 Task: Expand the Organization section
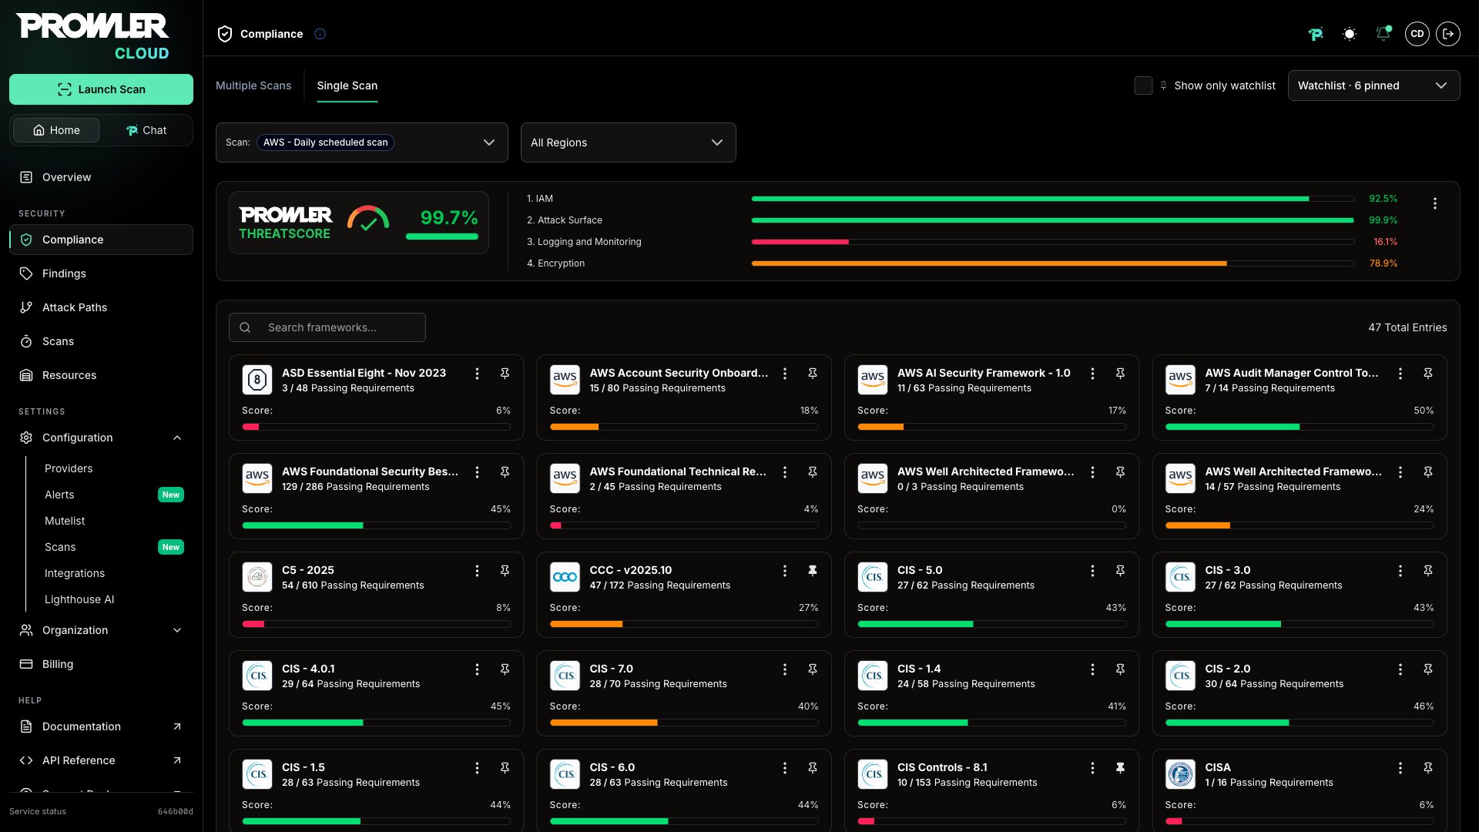tap(101, 630)
